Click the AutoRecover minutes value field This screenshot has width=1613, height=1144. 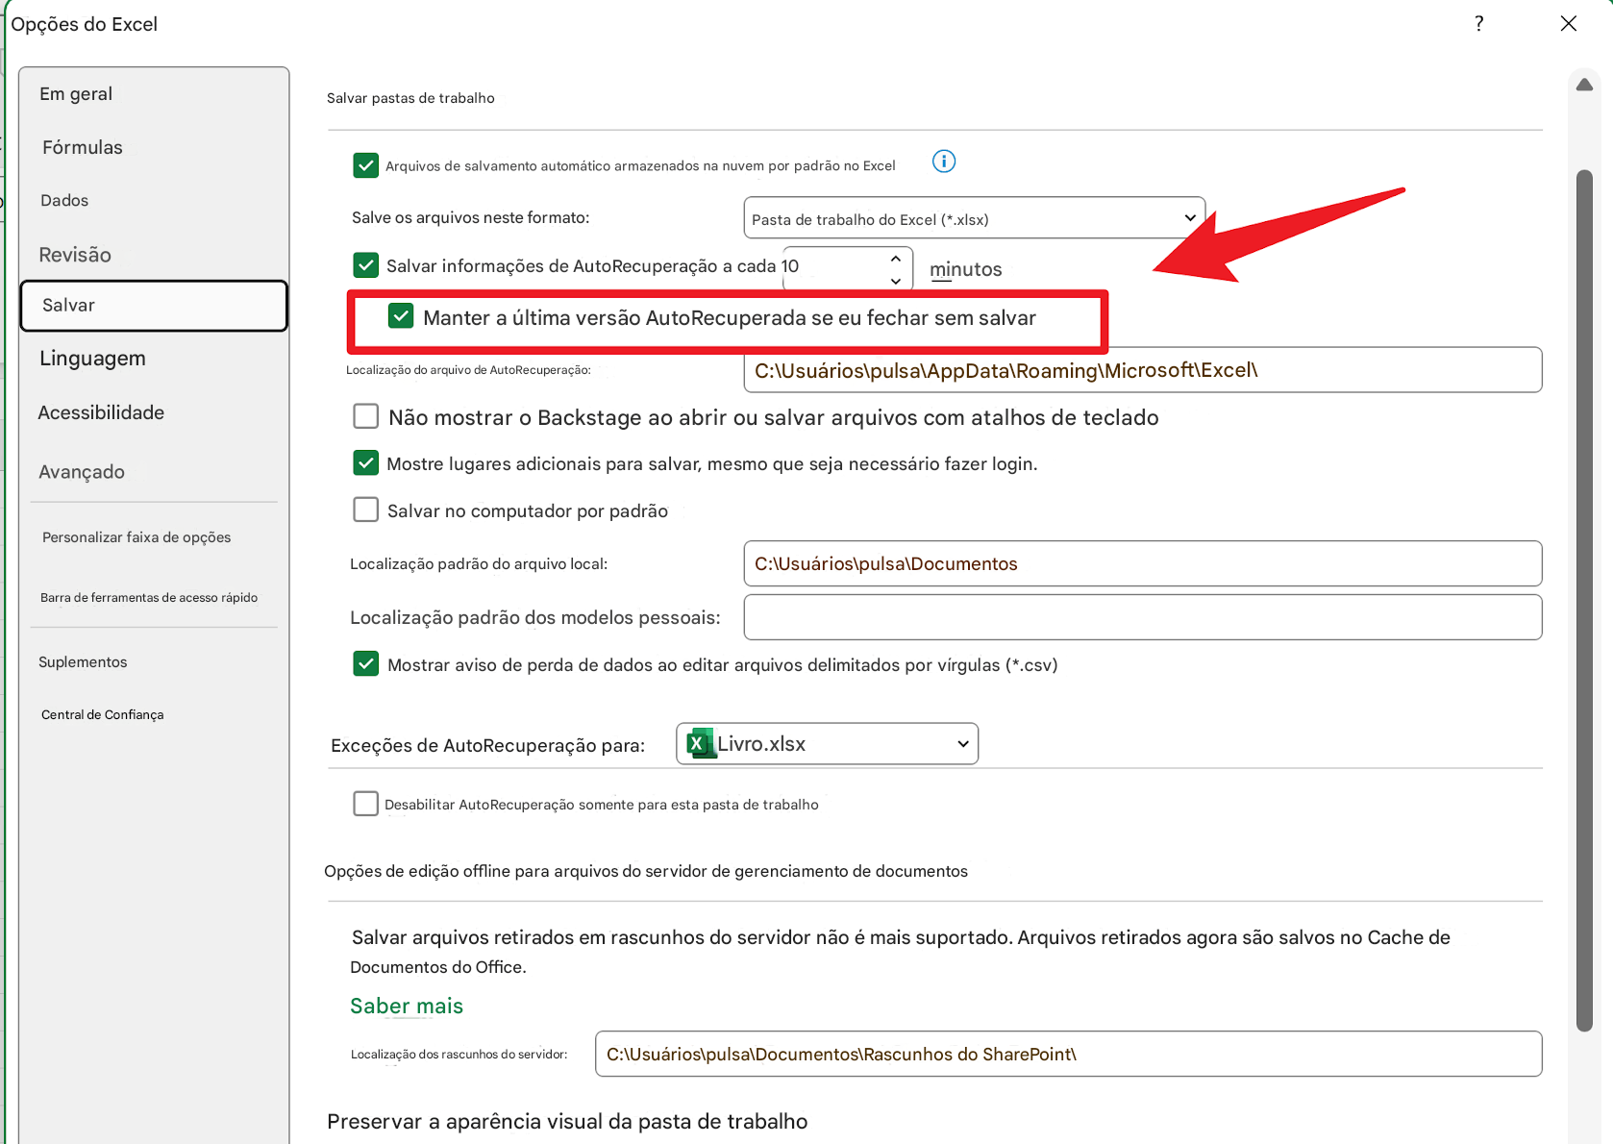834,266
